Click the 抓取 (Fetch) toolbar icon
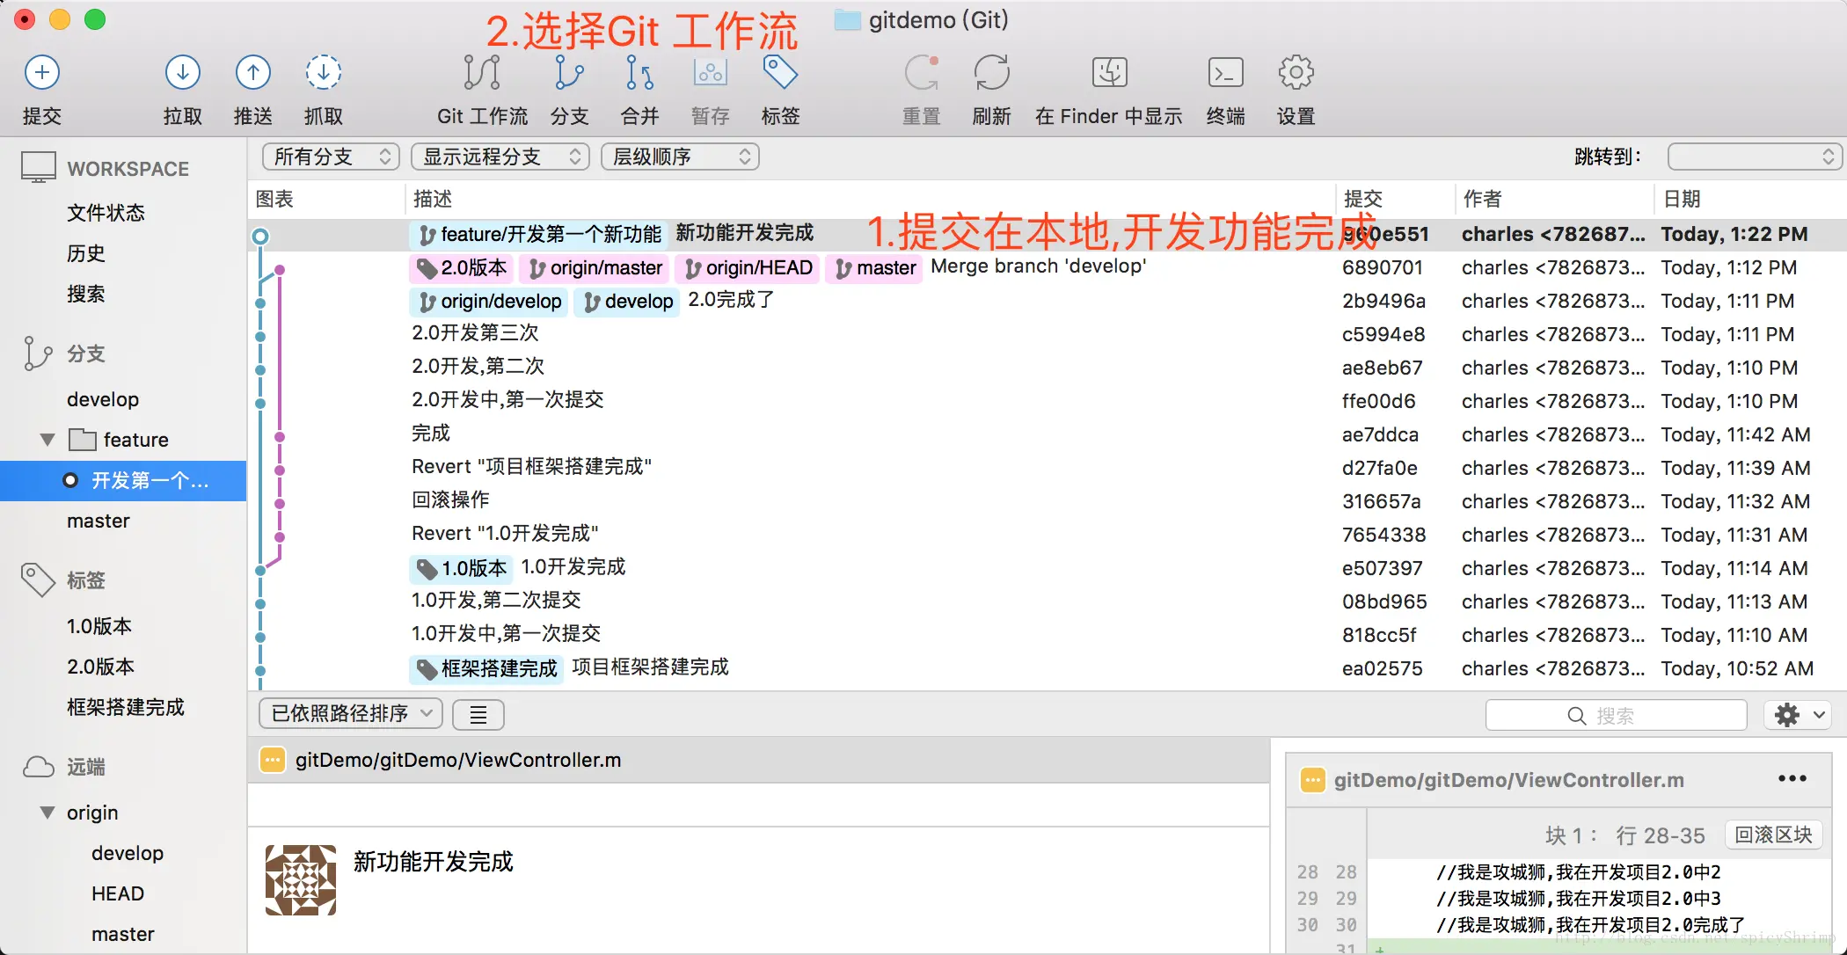The image size is (1847, 955). (323, 73)
